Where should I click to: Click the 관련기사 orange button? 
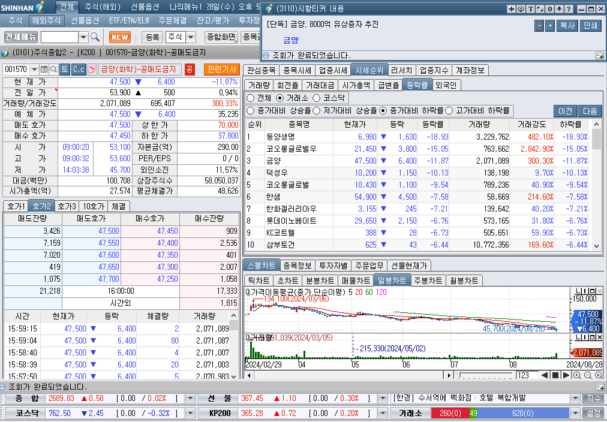(222, 70)
